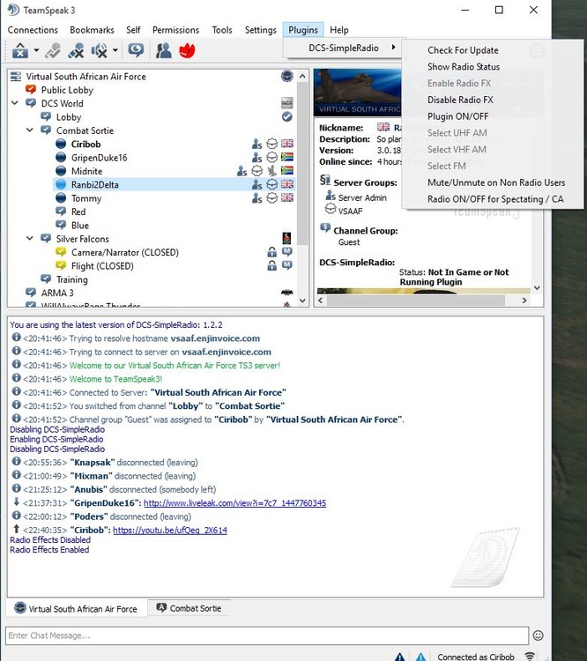Viewport: 587px width, 661px height.
Task: Open the emoticon picker beside chat input
Action: [x=538, y=635]
